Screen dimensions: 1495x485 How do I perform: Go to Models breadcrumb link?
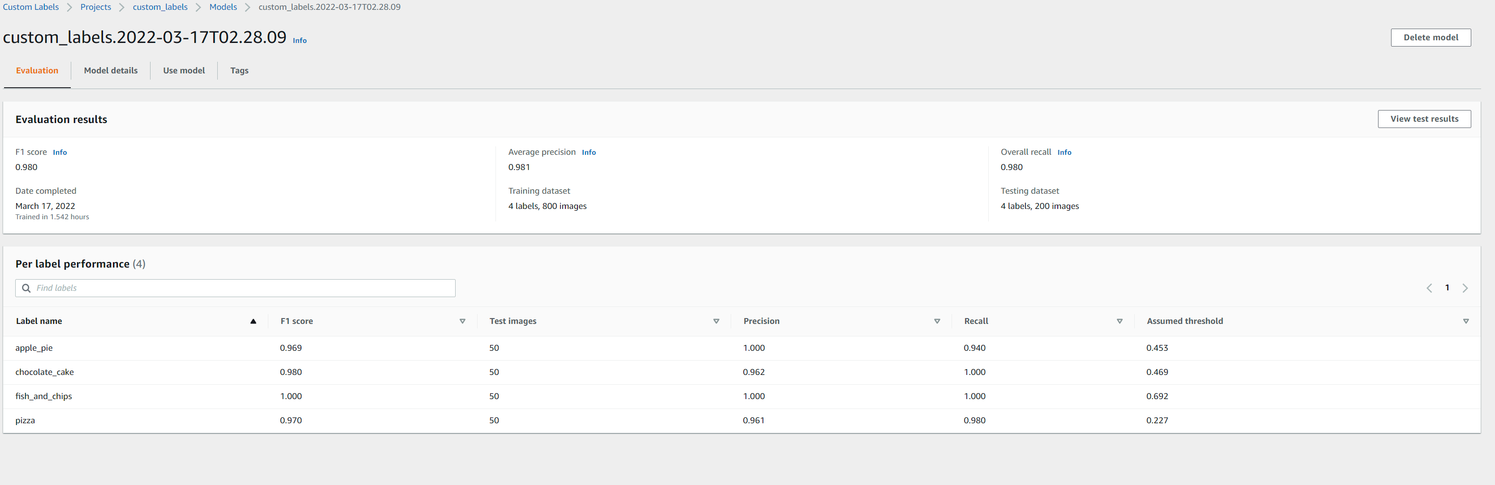click(x=223, y=7)
